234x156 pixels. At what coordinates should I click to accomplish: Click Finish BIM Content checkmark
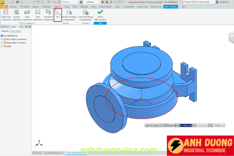click(100, 15)
